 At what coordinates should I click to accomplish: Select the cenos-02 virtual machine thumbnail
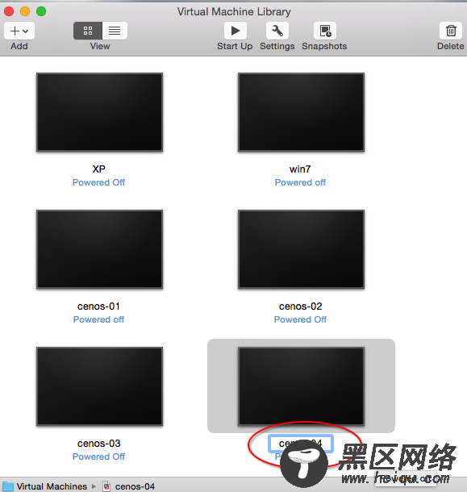(x=301, y=249)
